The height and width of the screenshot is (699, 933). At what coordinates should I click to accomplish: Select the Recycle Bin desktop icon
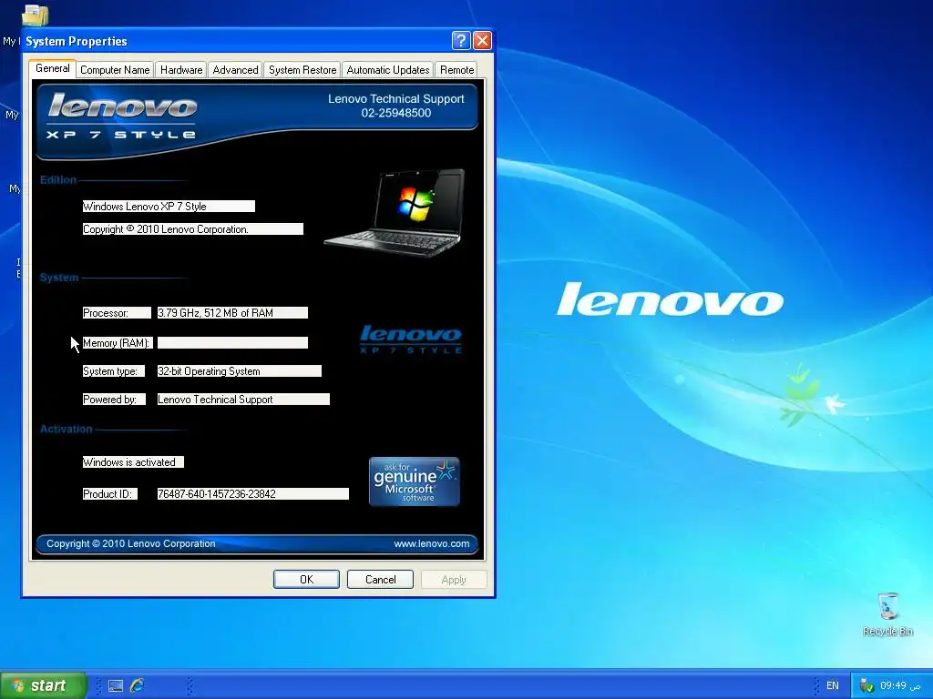[x=887, y=614]
